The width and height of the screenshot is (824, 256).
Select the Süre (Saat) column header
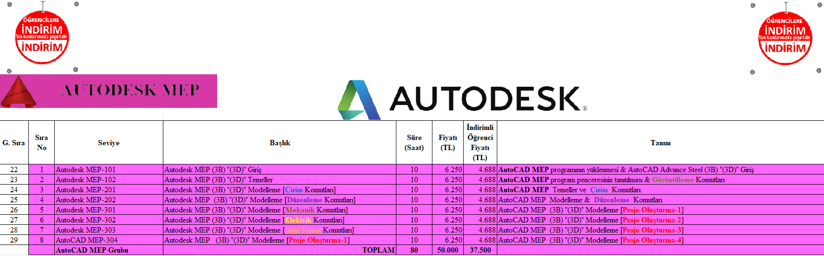pyautogui.click(x=414, y=143)
